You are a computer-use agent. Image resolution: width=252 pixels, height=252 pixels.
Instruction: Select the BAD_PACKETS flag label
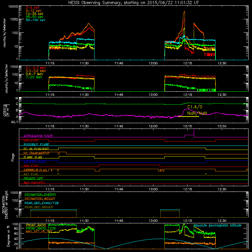34,183
